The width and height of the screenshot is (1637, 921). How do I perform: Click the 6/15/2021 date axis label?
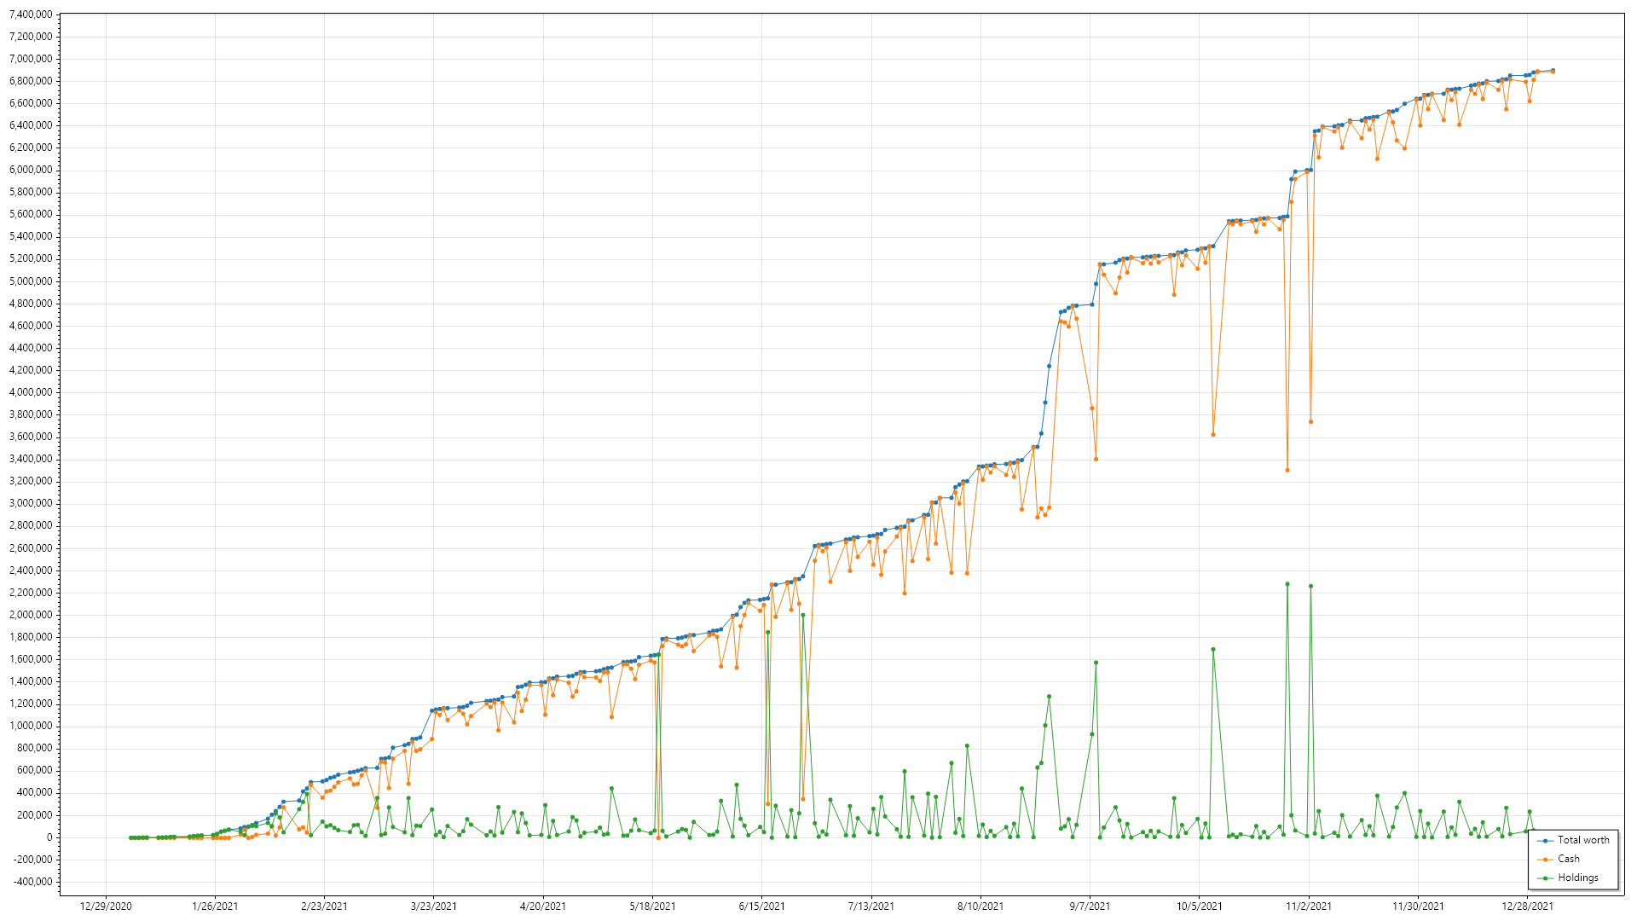(761, 907)
